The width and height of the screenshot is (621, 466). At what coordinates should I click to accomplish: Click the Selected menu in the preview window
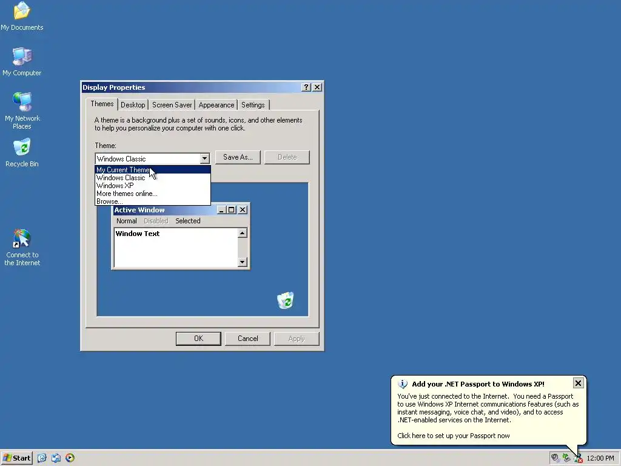pos(188,221)
